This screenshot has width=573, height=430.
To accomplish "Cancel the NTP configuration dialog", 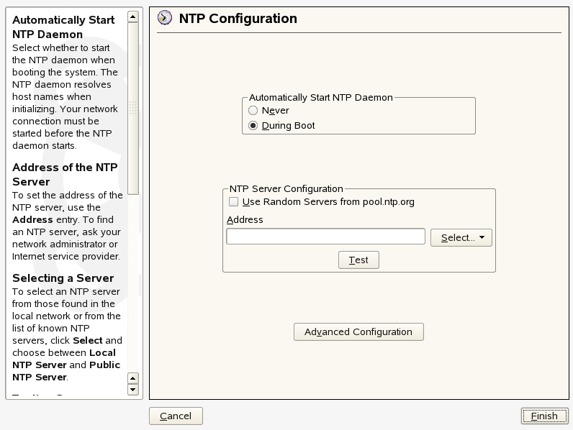I will 176,416.
